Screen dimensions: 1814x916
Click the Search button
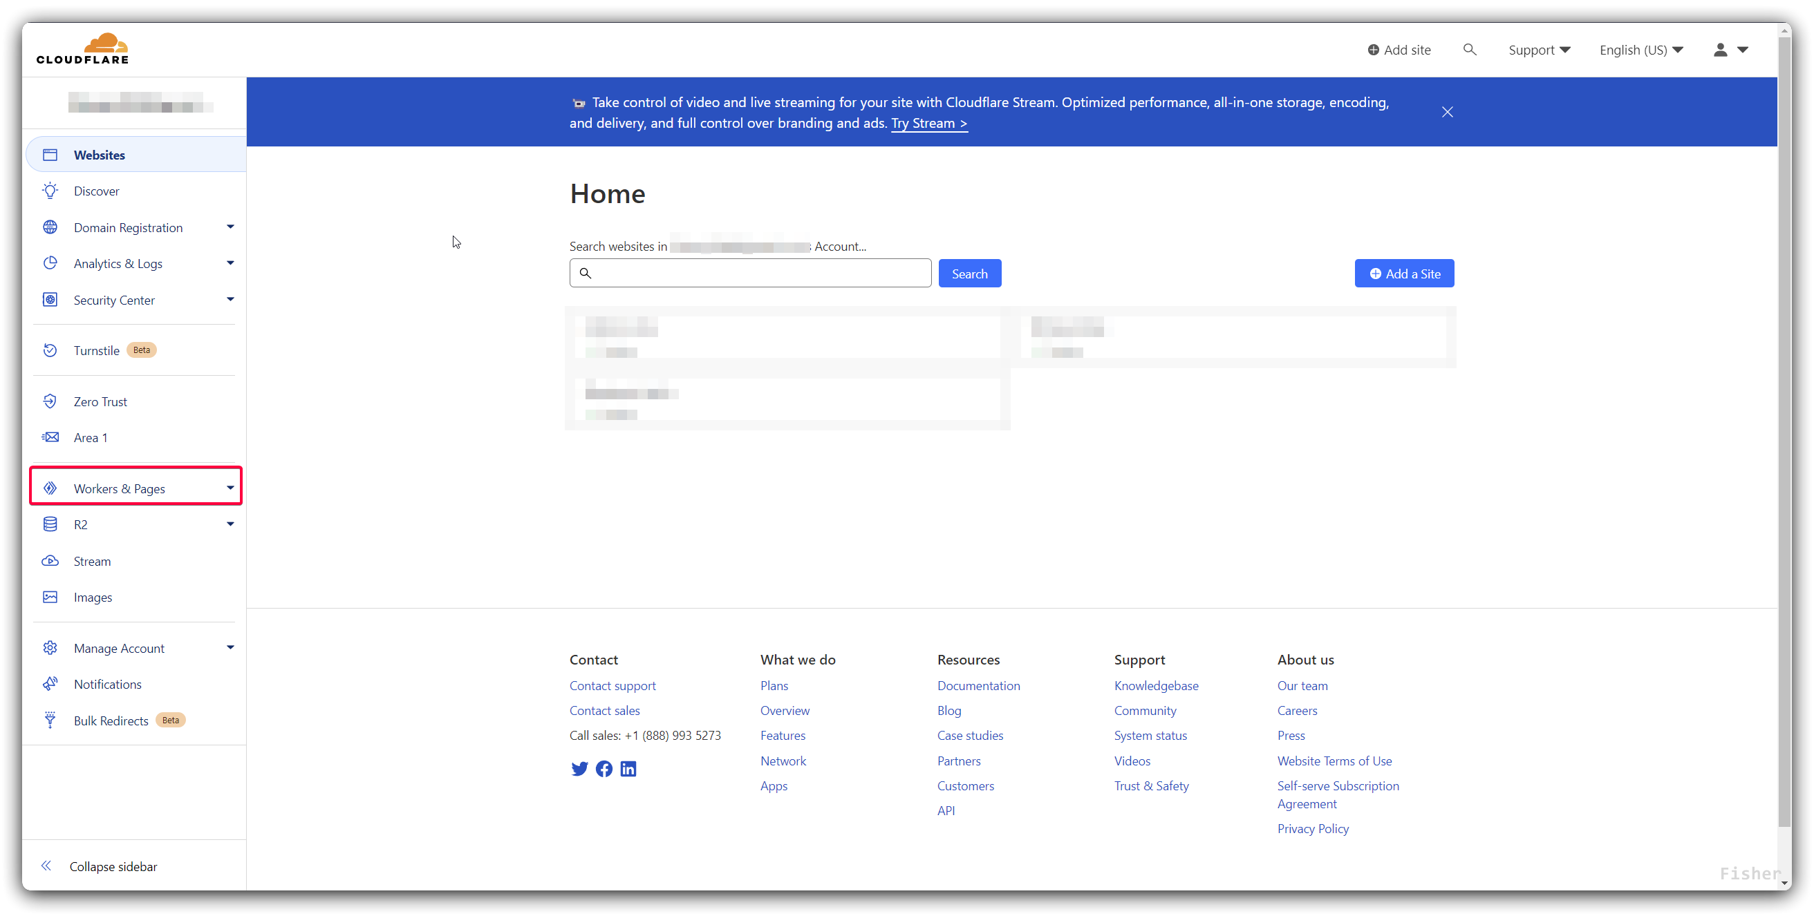969,272
